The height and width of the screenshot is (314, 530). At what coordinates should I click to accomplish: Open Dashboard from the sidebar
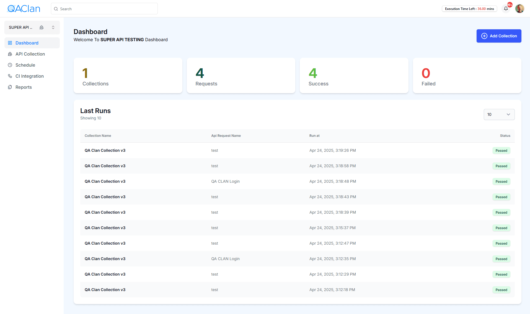pos(32,43)
